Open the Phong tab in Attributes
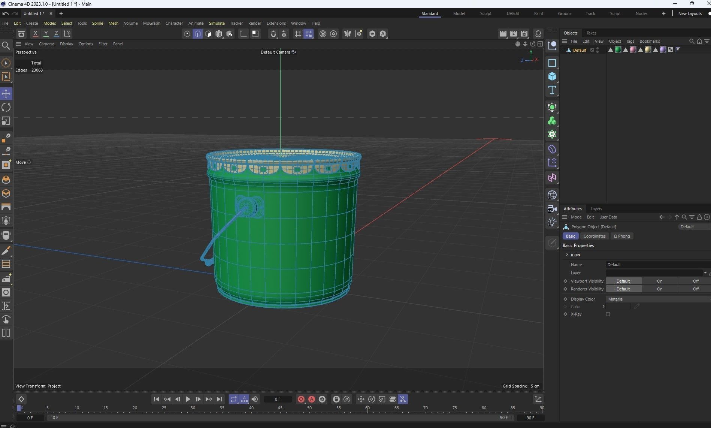Viewport: 711px width, 428px height. pos(622,236)
